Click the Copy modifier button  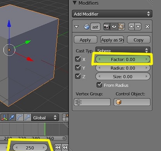[x=139, y=40]
